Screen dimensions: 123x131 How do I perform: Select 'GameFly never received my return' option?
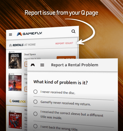pyautogui.click(x=35, y=102)
